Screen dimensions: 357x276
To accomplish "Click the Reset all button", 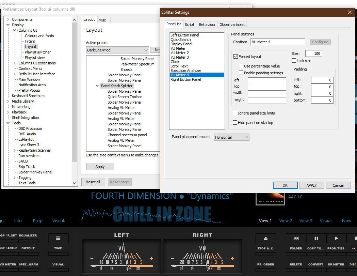I will click(x=93, y=182).
